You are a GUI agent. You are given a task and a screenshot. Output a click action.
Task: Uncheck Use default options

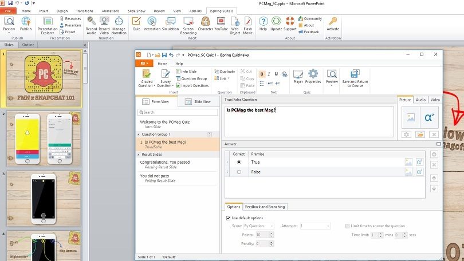[228, 218]
